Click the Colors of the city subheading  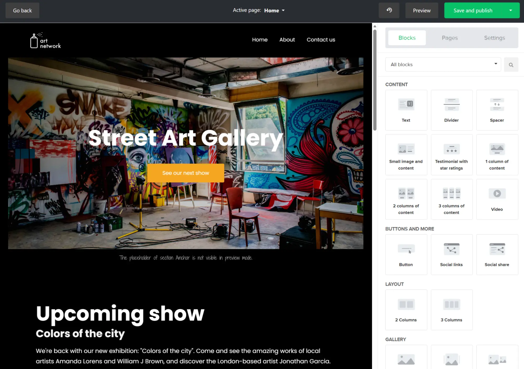[x=80, y=334]
